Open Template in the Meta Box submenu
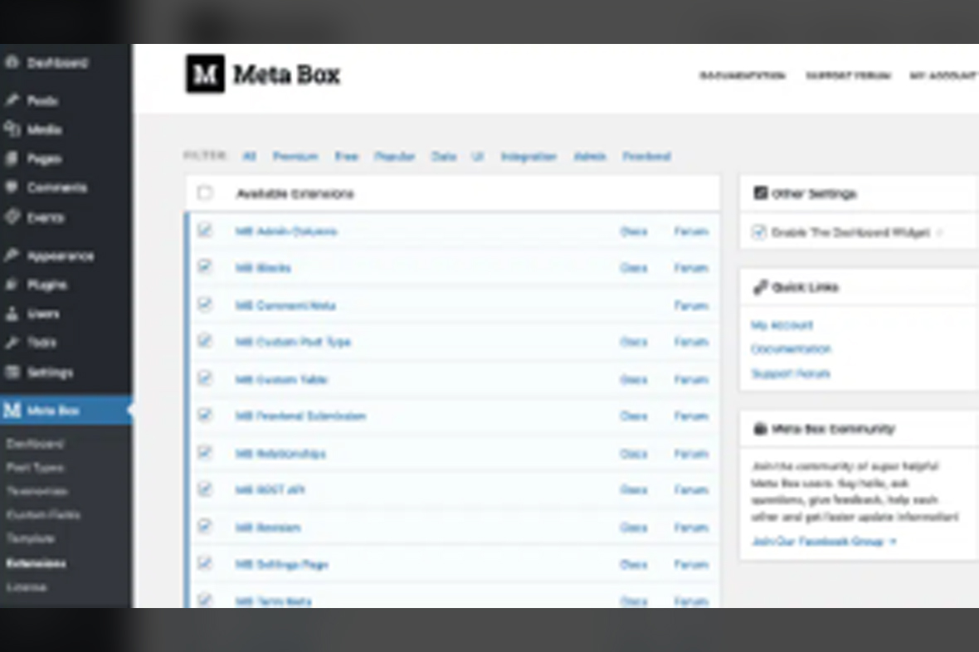 31,538
